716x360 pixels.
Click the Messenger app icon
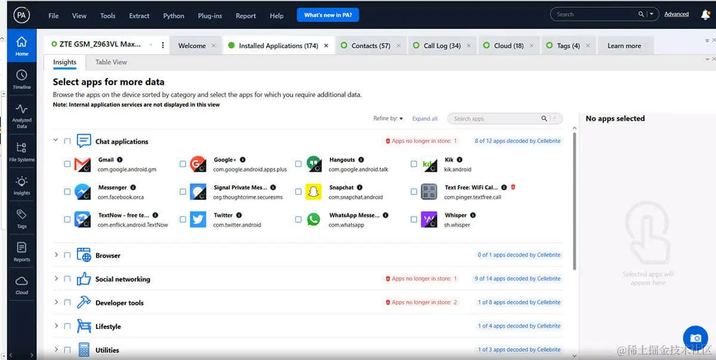click(x=82, y=191)
